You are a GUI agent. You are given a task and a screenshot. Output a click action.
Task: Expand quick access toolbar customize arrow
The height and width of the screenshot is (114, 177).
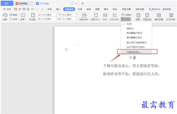click(x=42, y=9)
